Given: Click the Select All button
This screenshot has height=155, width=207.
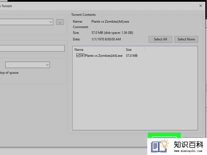Looking at the screenshot, I should tap(160, 39).
